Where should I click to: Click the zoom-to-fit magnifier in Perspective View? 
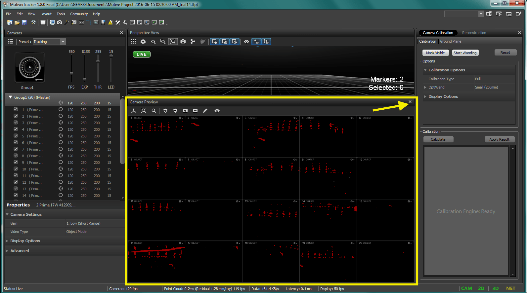pos(173,42)
